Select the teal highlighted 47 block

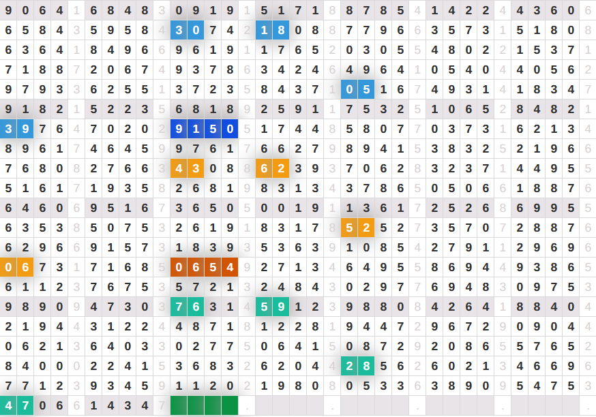[x=16, y=405]
